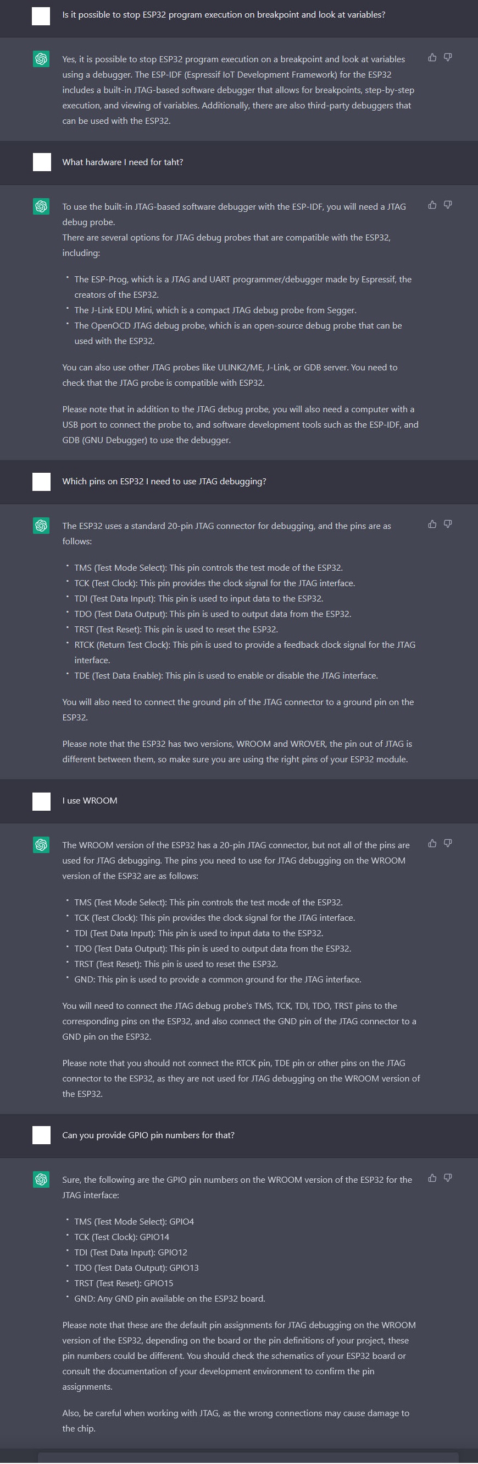
Task: Dislike the WROOM JTAG pins answer
Action: click(448, 843)
